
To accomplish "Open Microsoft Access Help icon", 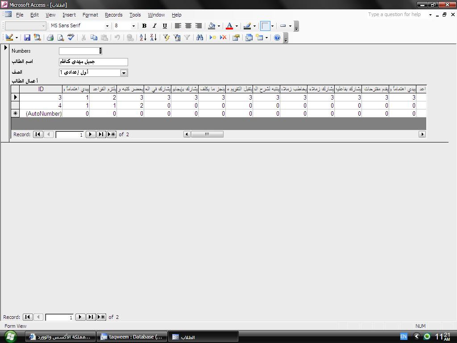I will coord(277,38).
